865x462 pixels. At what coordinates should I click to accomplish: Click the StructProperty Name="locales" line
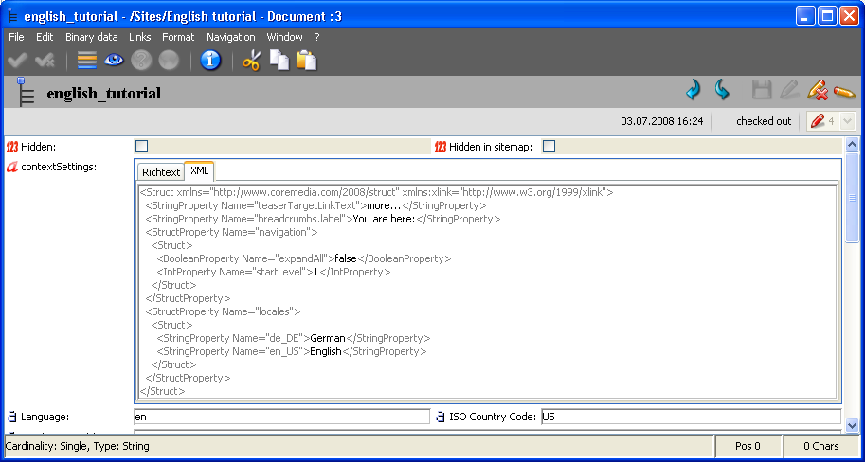coord(223,311)
